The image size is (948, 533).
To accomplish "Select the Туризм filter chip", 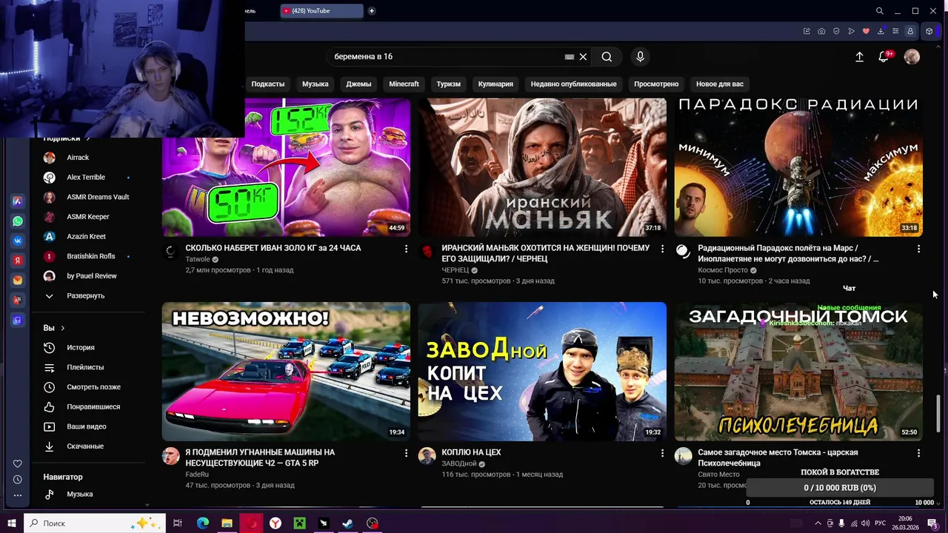I will [x=448, y=84].
